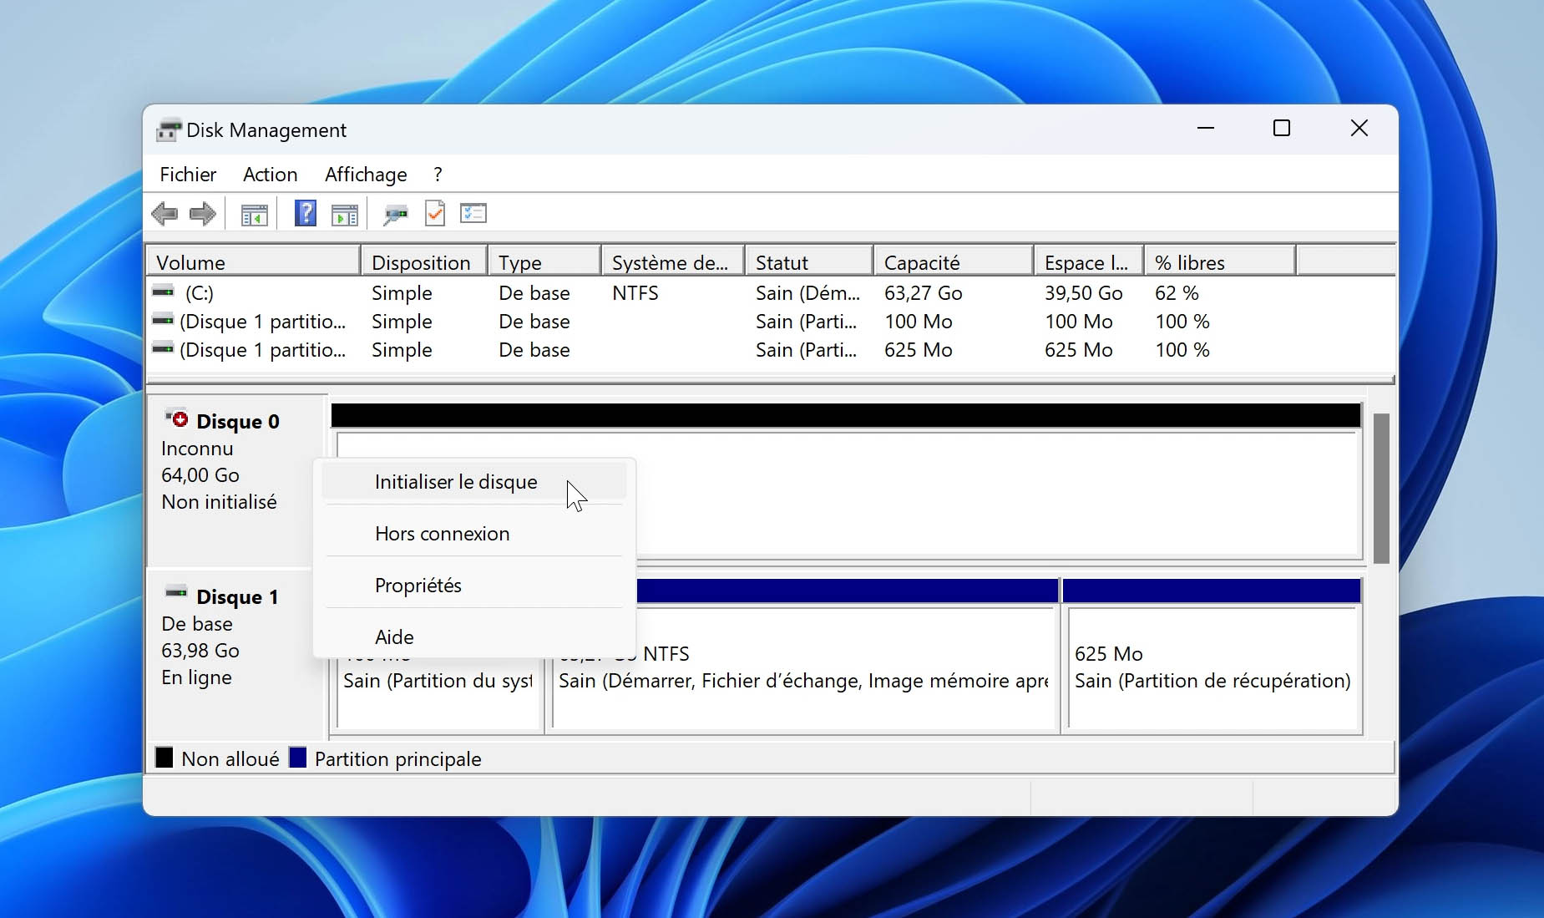Open the Action menu
This screenshot has height=918, width=1544.
point(270,175)
